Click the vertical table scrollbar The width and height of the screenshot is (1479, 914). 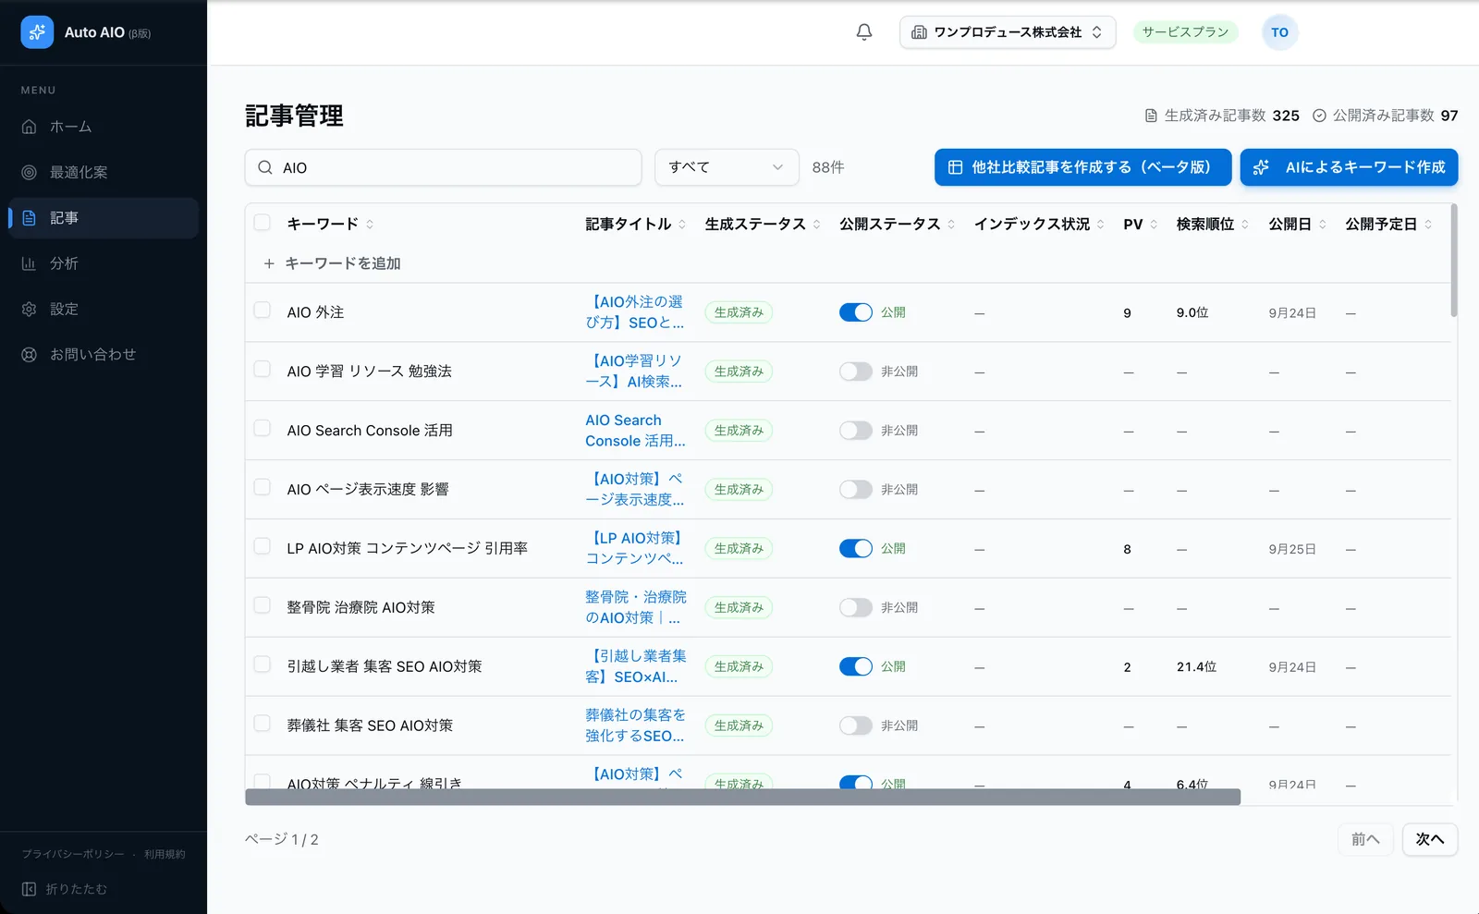click(1454, 261)
